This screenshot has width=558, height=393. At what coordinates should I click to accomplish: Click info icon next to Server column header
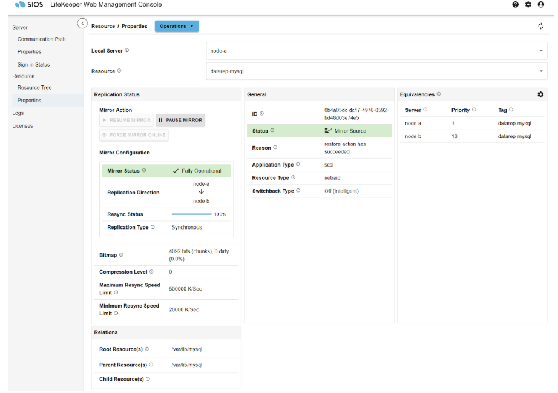425,110
